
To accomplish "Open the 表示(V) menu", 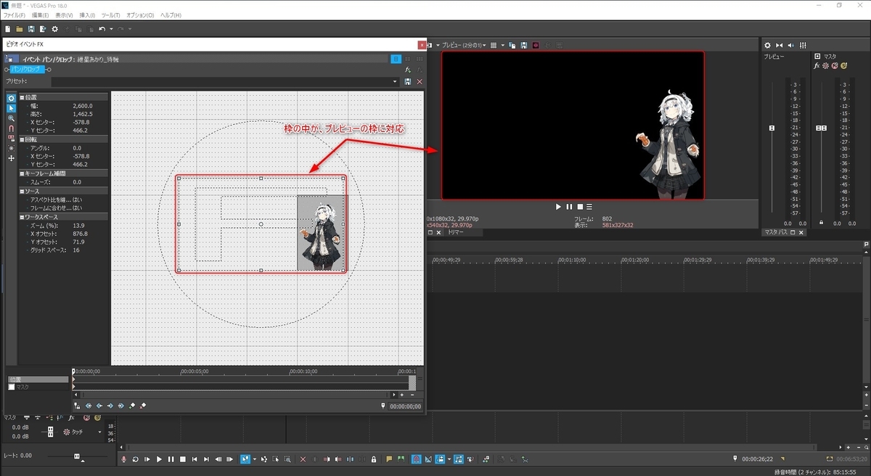I will pos(65,15).
